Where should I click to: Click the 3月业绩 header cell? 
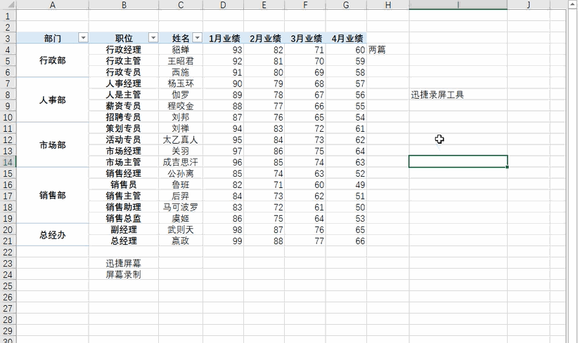[305, 39]
